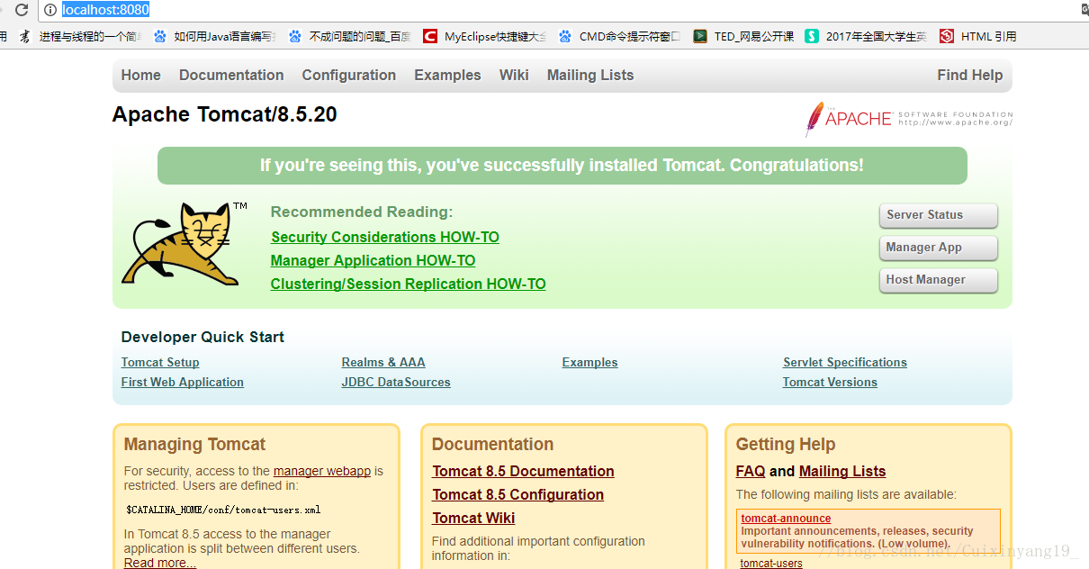Open Tomcat 8.5 Documentation link
The width and height of the screenshot is (1089, 569).
click(x=523, y=472)
